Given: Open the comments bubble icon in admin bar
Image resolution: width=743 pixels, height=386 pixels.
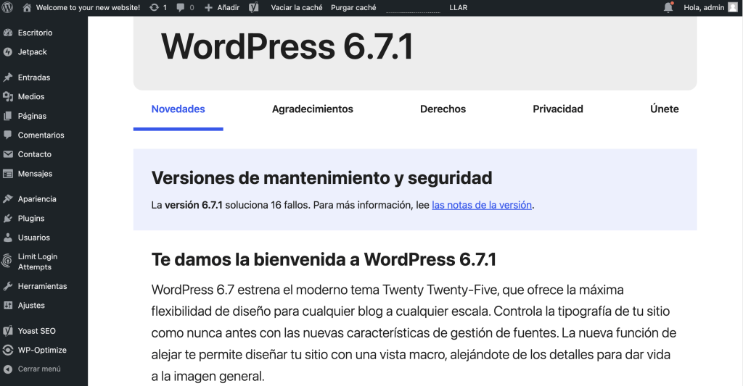Looking at the screenshot, I should pos(181,7).
